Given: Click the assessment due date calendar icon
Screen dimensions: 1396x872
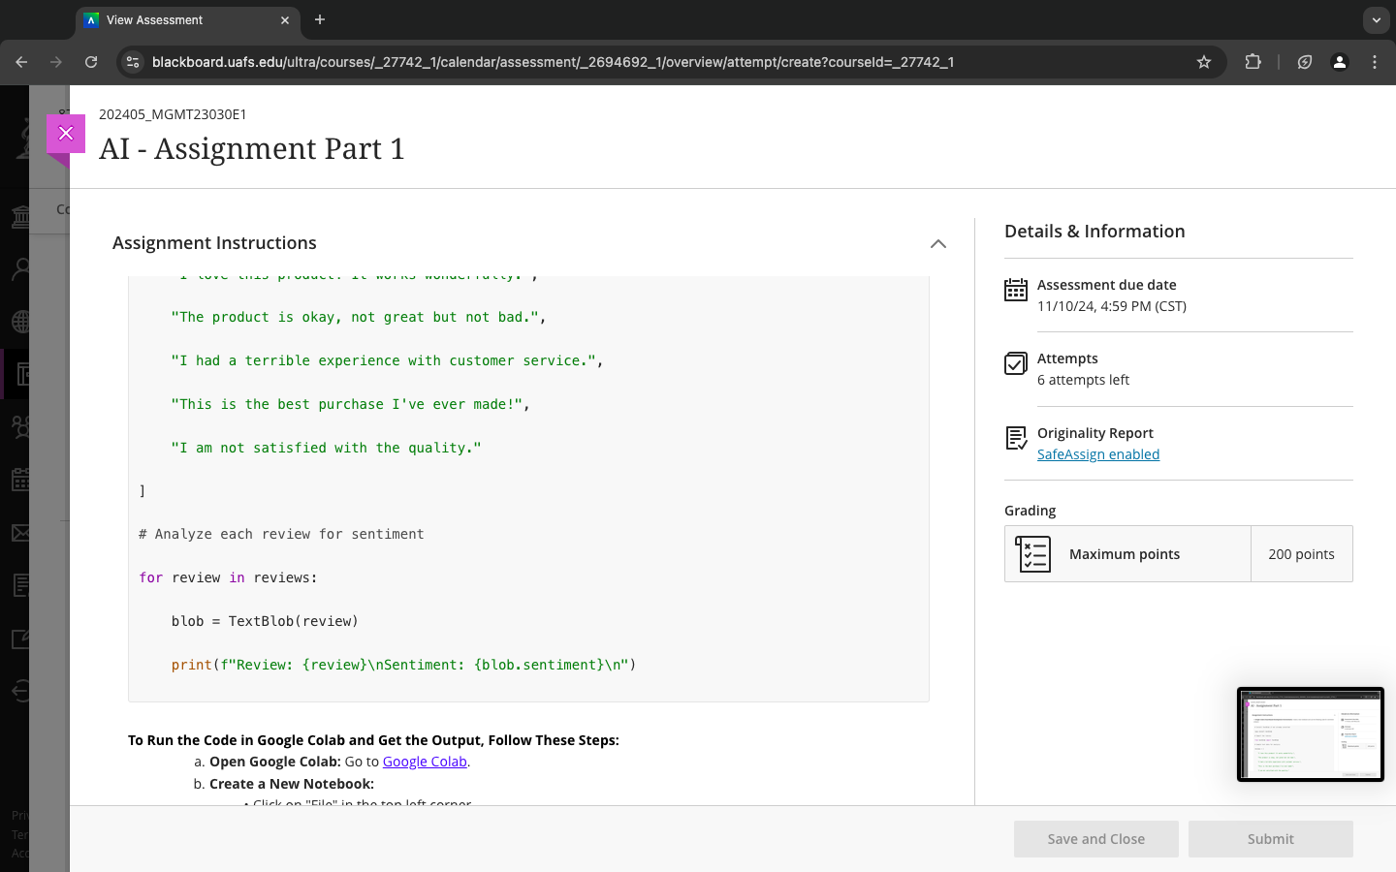Looking at the screenshot, I should 1016,290.
